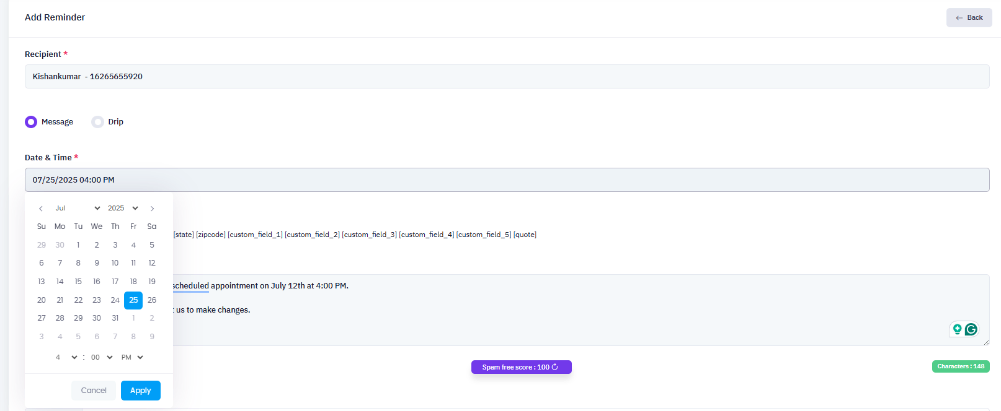
Task: Select July 19 in the calendar
Action: [152, 282]
